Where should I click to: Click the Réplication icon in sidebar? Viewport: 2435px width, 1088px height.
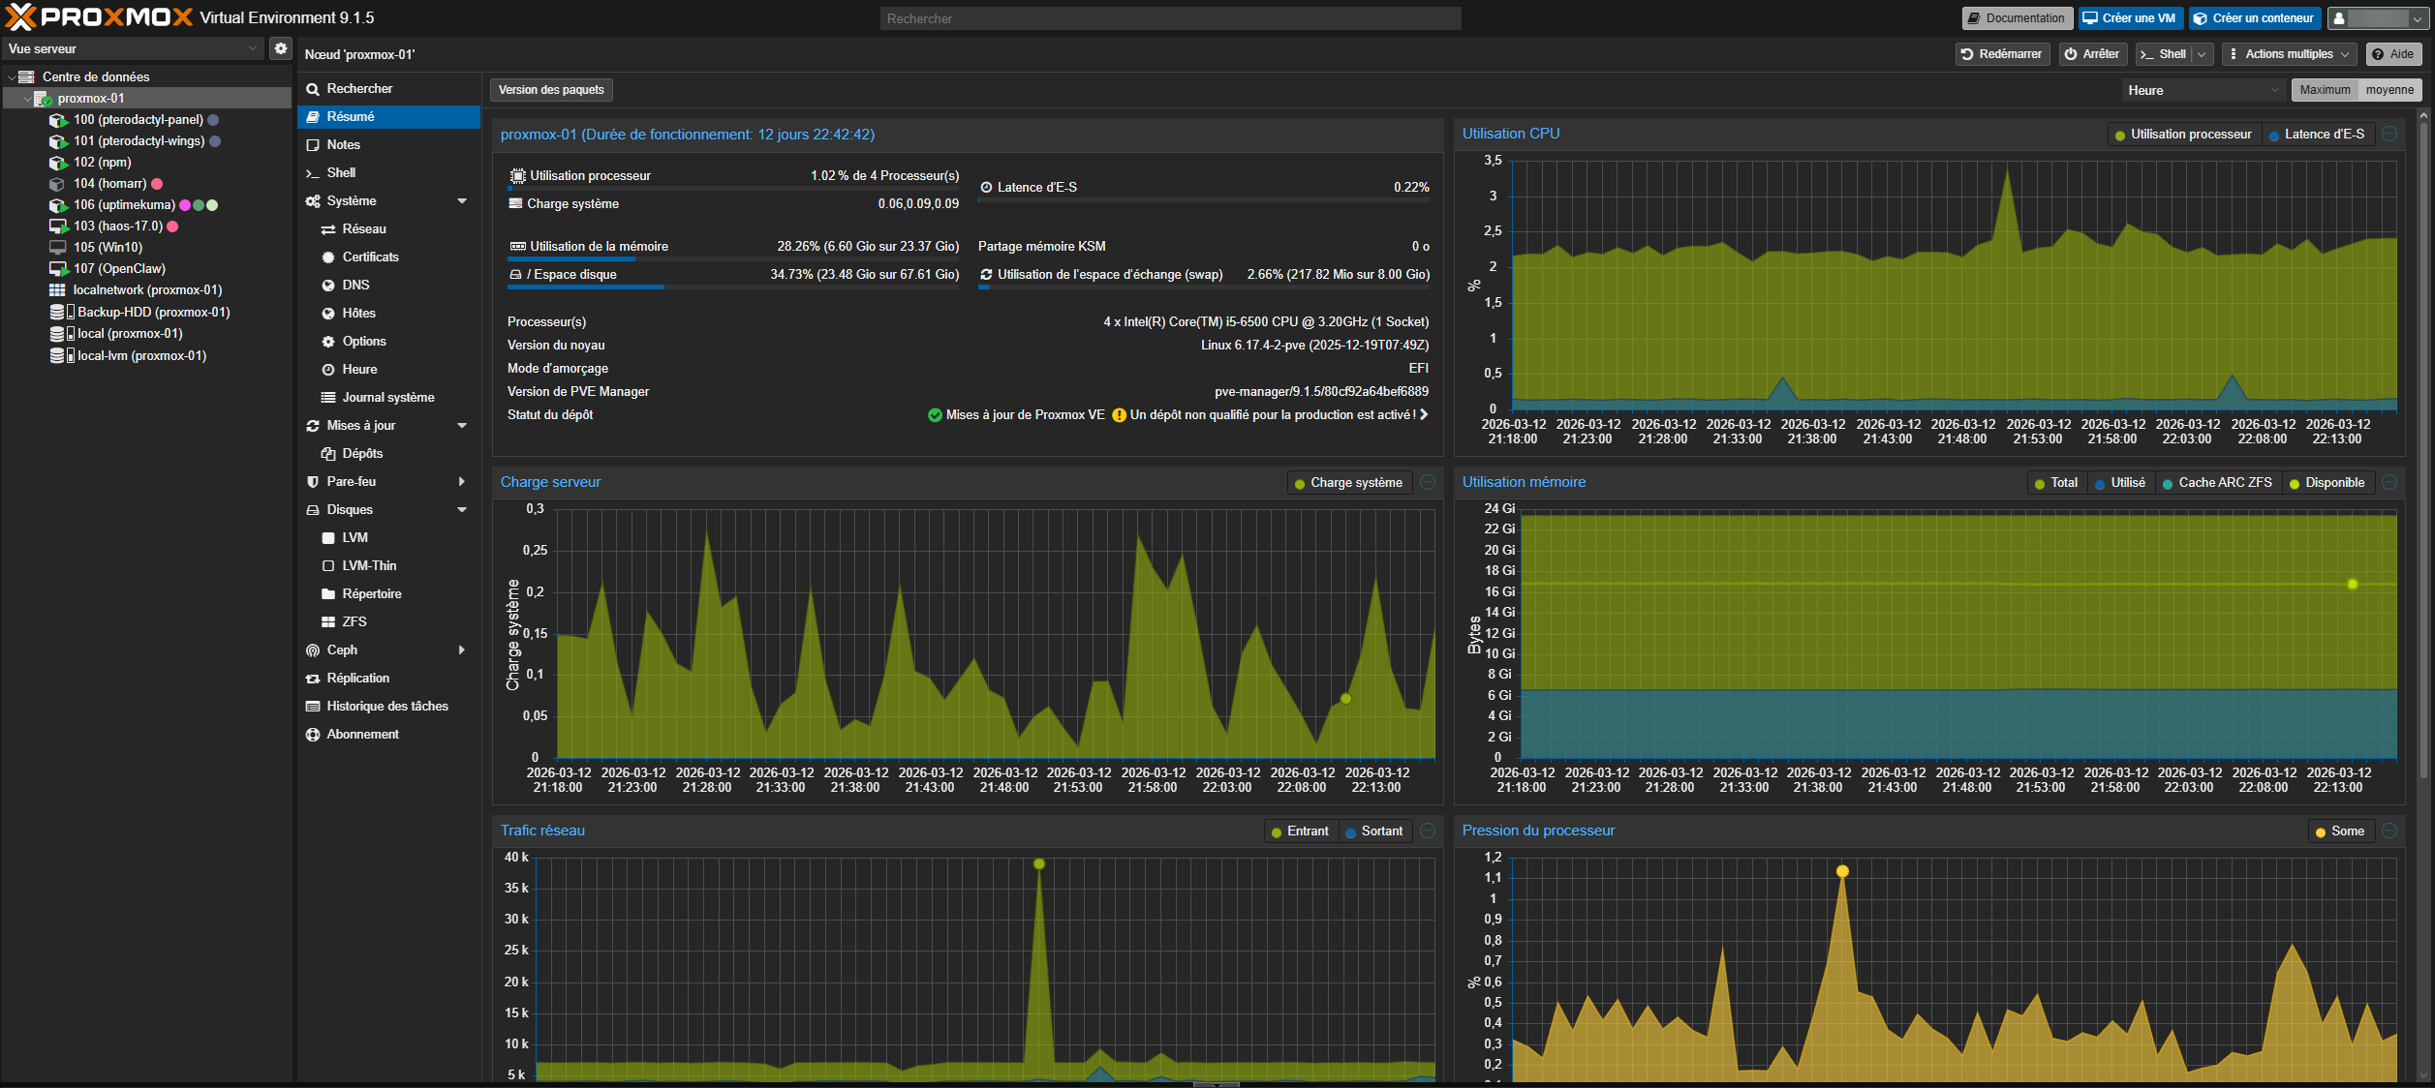tap(313, 679)
